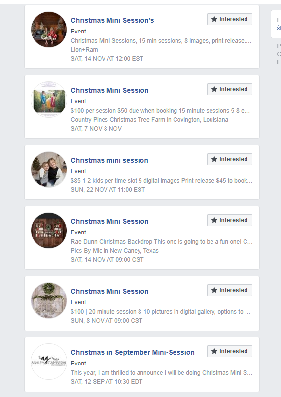
Task: Open the Rae Dunn backdrop event title
Action: point(109,221)
